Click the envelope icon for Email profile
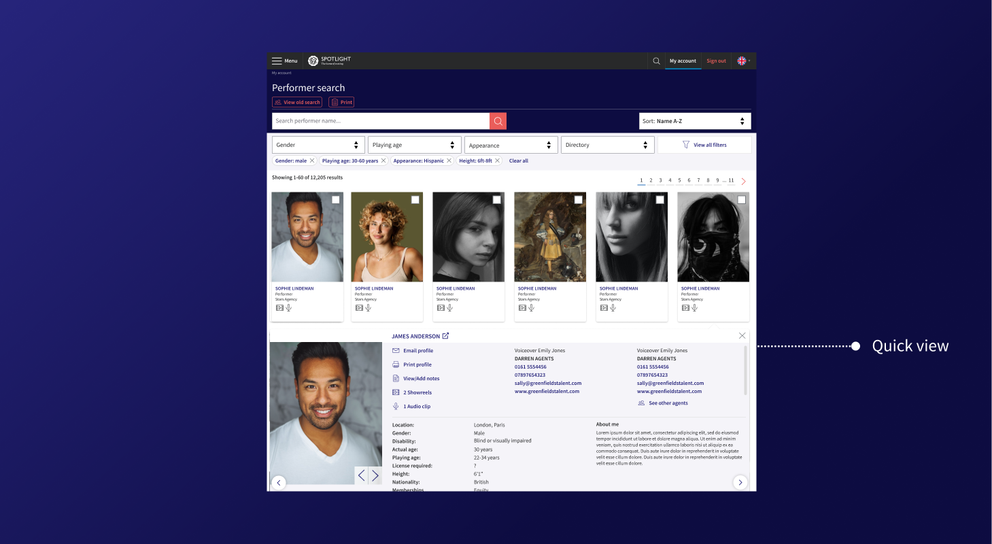Viewport: 992px width, 544px height. point(396,351)
